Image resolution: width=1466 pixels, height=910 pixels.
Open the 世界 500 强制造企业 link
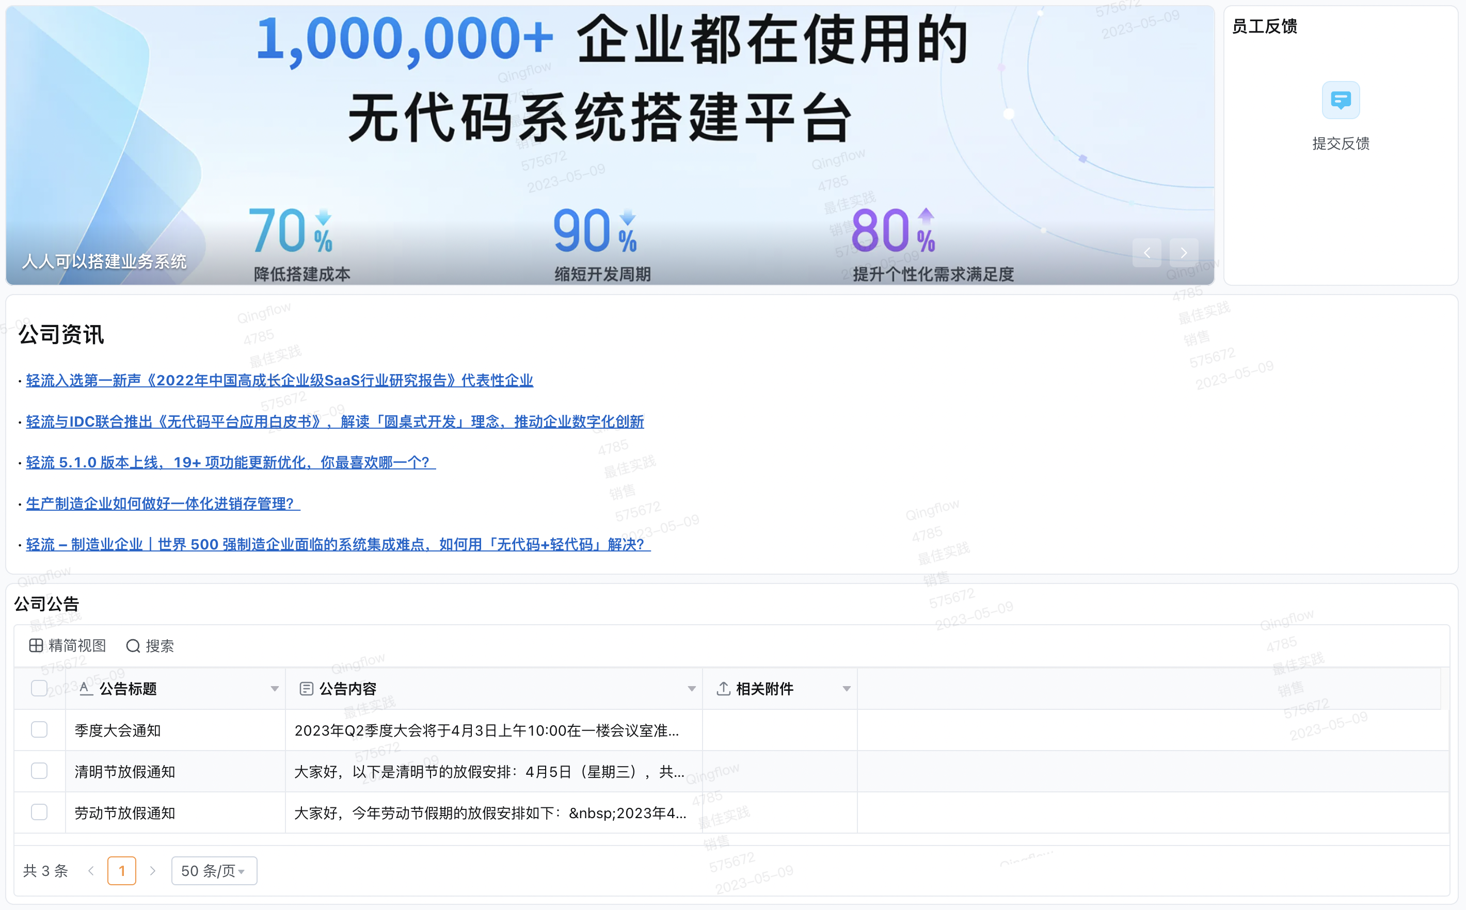pyautogui.click(x=338, y=544)
